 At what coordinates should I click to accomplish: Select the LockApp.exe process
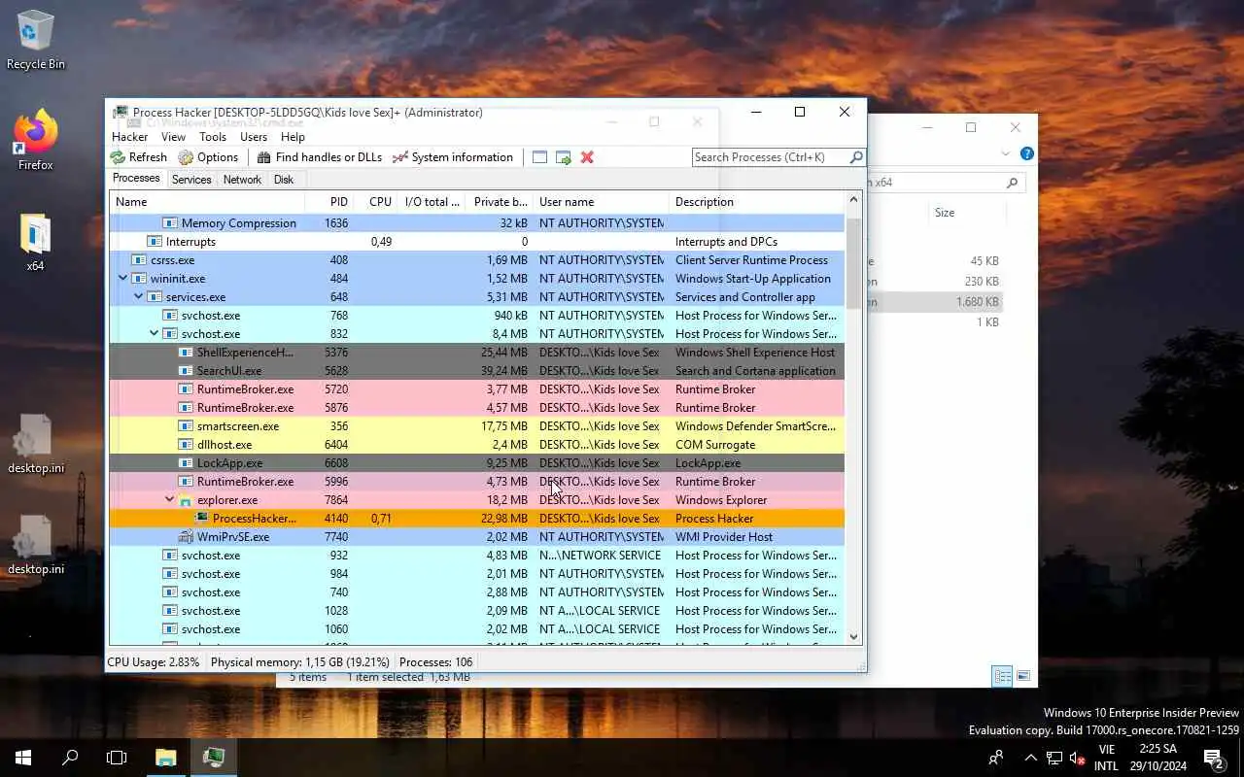pyautogui.click(x=476, y=463)
